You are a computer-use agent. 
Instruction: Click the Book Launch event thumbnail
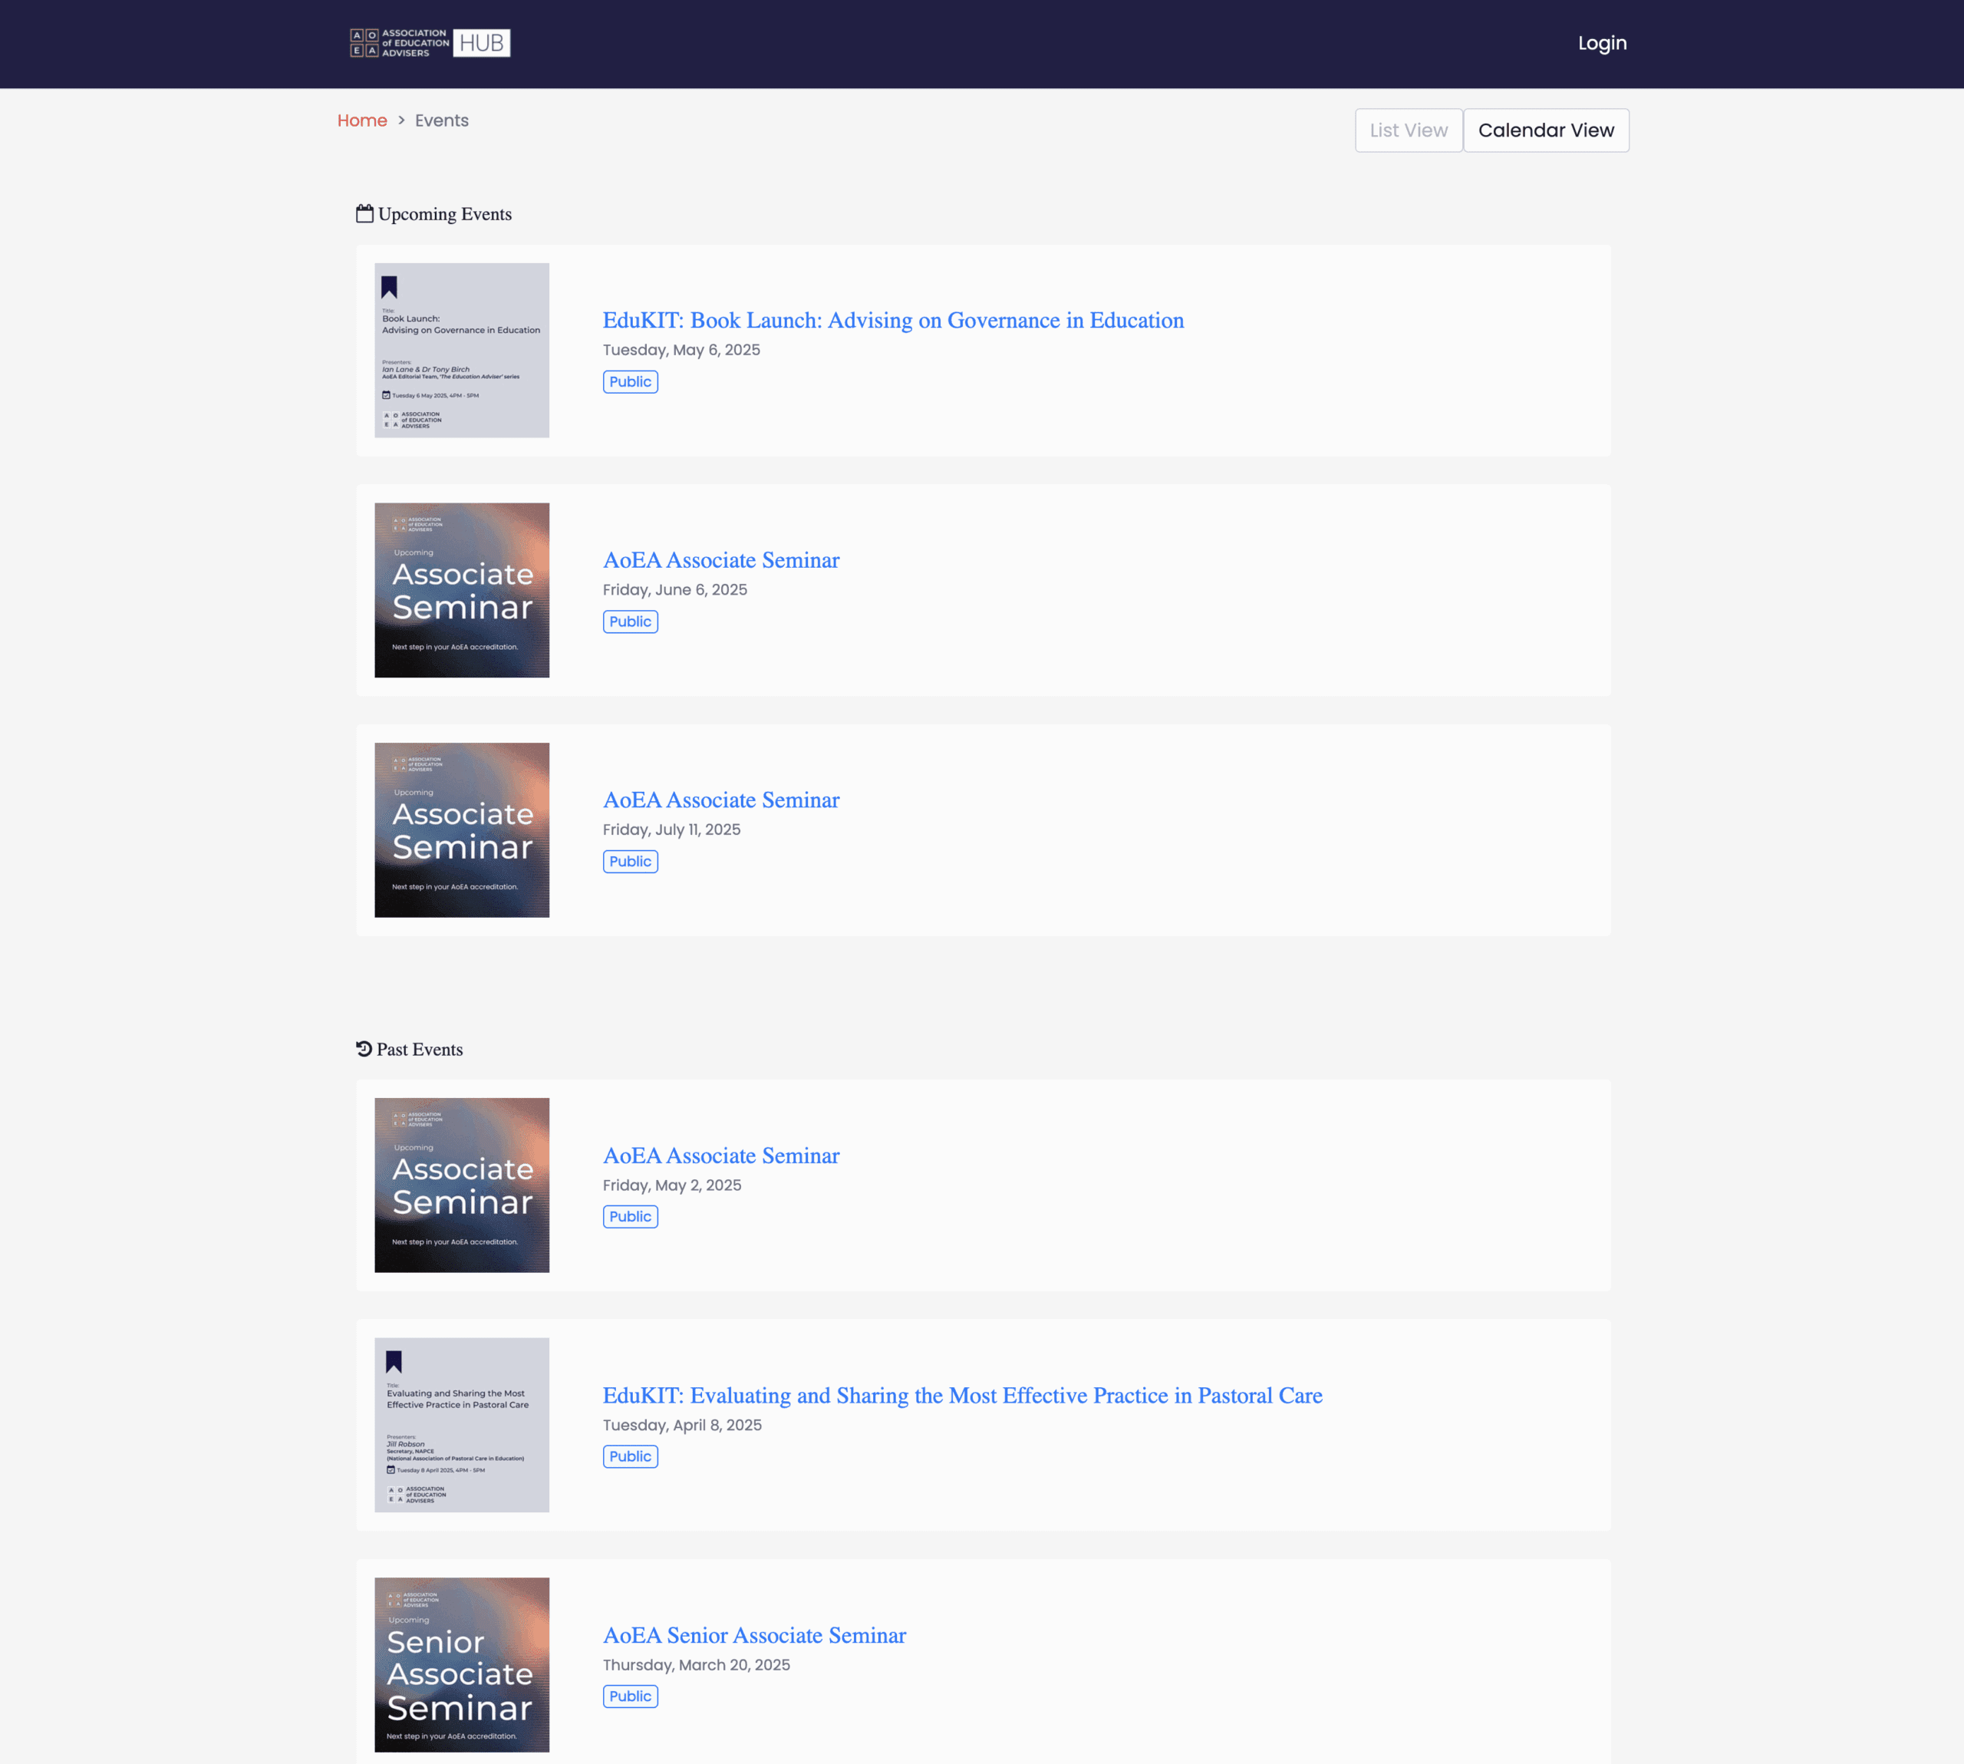tap(462, 350)
